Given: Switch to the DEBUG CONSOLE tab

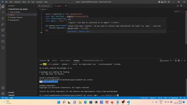Looking at the screenshot, I should pyautogui.click(x=65, y=60).
